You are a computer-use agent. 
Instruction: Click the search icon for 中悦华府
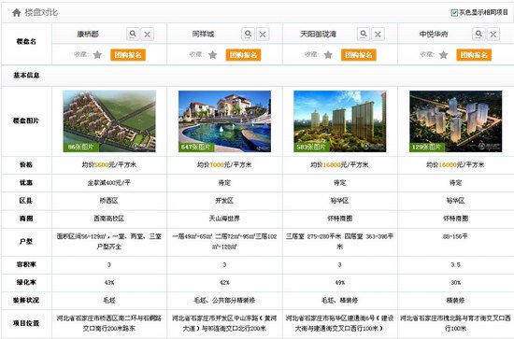[x=478, y=34]
